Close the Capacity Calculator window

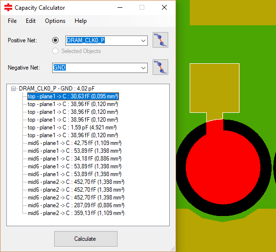164,8
